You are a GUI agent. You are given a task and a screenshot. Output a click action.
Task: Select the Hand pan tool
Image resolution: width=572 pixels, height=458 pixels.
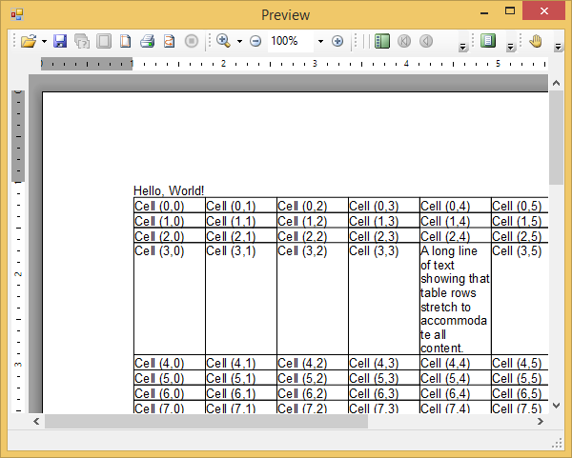coord(536,41)
